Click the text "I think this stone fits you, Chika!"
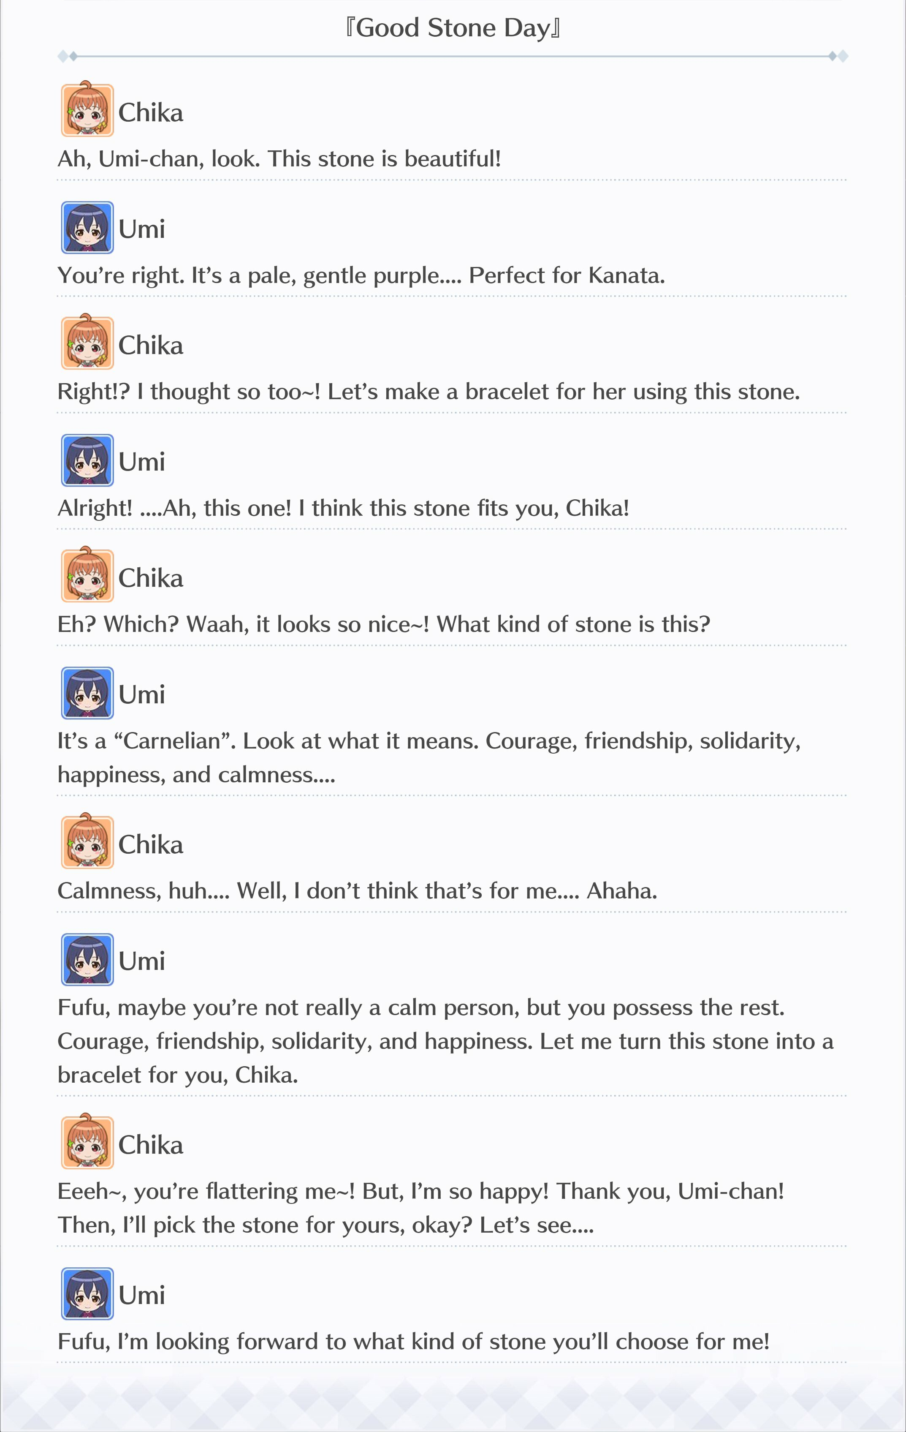This screenshot has height=1432, width=906. point(464,509)
